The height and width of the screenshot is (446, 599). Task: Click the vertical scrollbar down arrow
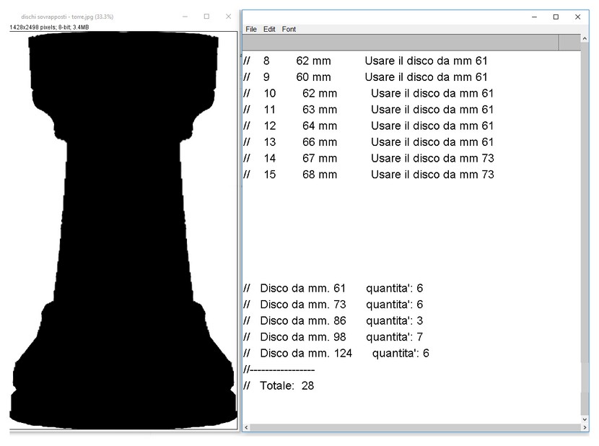point(585,419)
